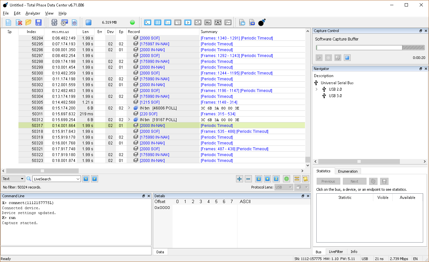Click the jump-to-bottom transaction icon

click(x=276, y=179)
